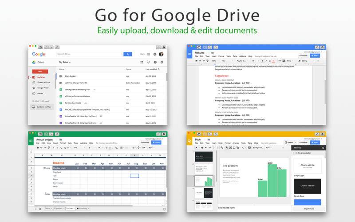355x222 pixels.
Task: Toggle italic in Resume toolbar
Action: (x=266, y=61)
